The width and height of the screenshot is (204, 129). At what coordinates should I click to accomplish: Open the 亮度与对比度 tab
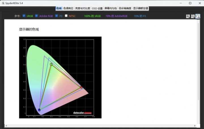pos(82,8)
